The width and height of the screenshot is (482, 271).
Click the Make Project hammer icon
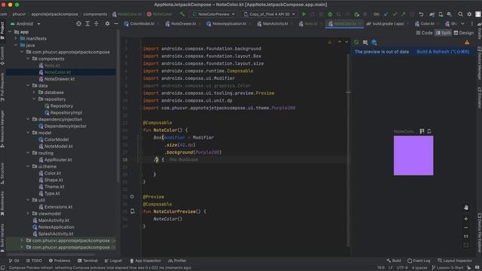click(x=182, y=14)
